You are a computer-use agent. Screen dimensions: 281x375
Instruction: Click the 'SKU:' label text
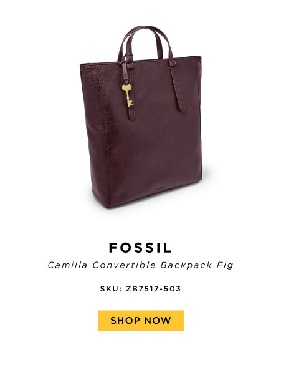pyautogui.click(x=111, y=289)
